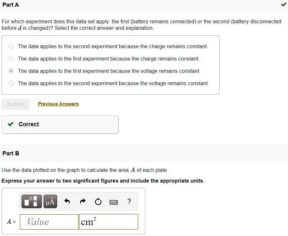Select 'first experiment because the voltage remains constant'
288x236 pixels.
11,71
